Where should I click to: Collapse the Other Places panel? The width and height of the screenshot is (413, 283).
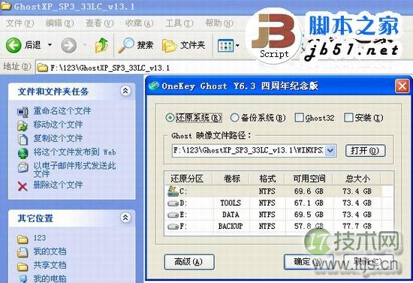click(125, 218)
